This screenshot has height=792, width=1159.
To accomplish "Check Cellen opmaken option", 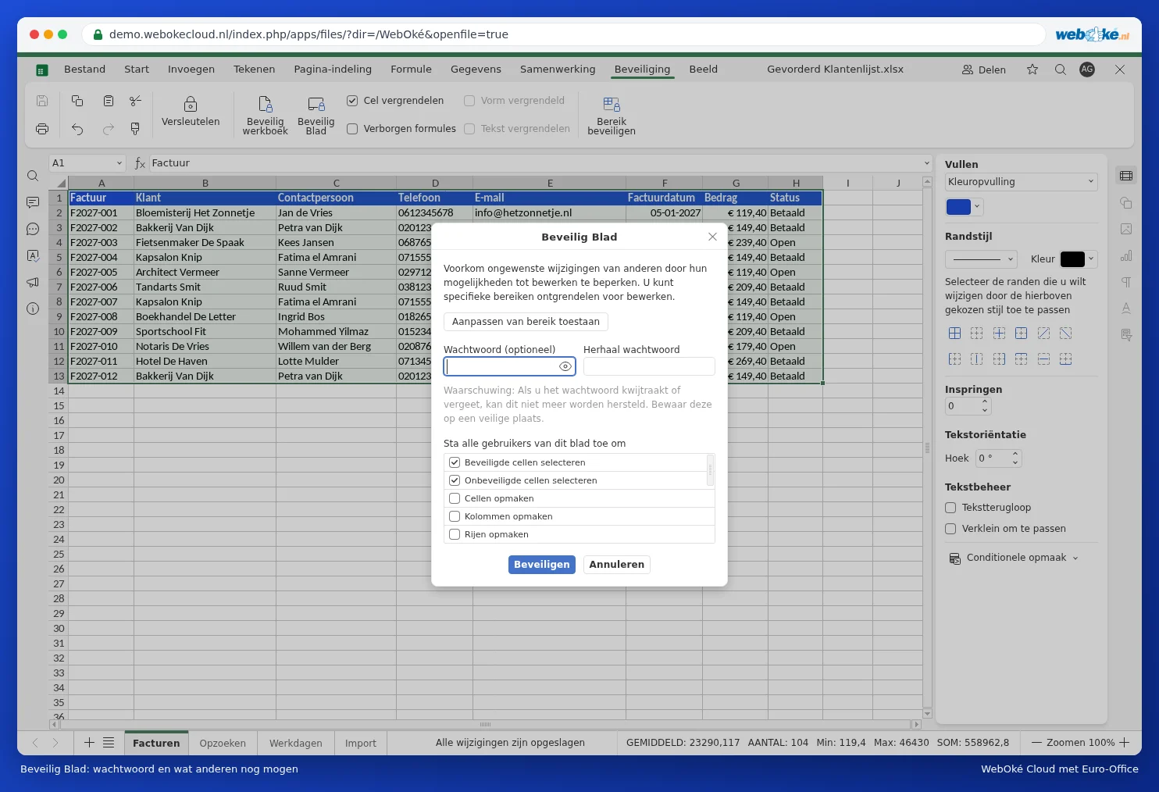I will [x=455, y=498].
